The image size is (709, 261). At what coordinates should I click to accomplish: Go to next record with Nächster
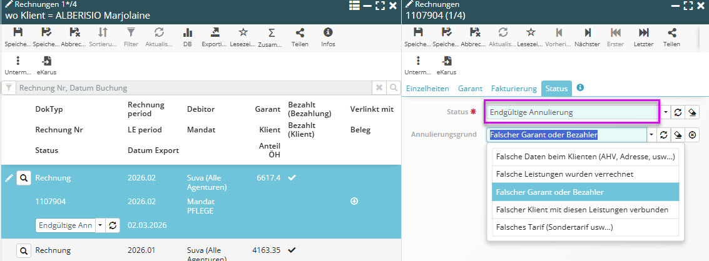tap(587, 32)
